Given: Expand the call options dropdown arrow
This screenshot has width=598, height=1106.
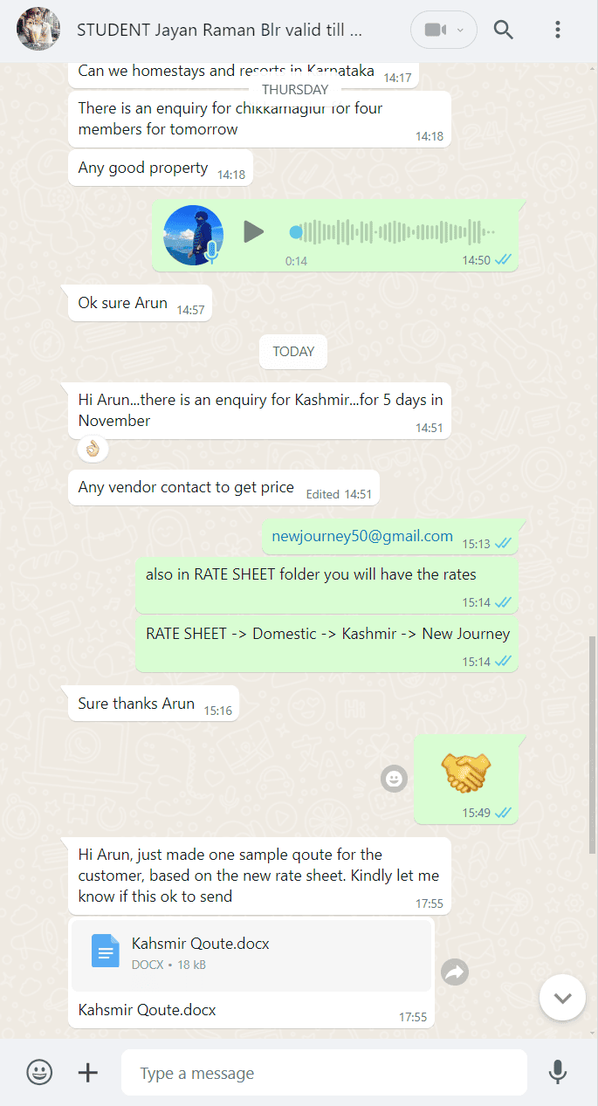Looking at the screenshot, I should 461,30.
